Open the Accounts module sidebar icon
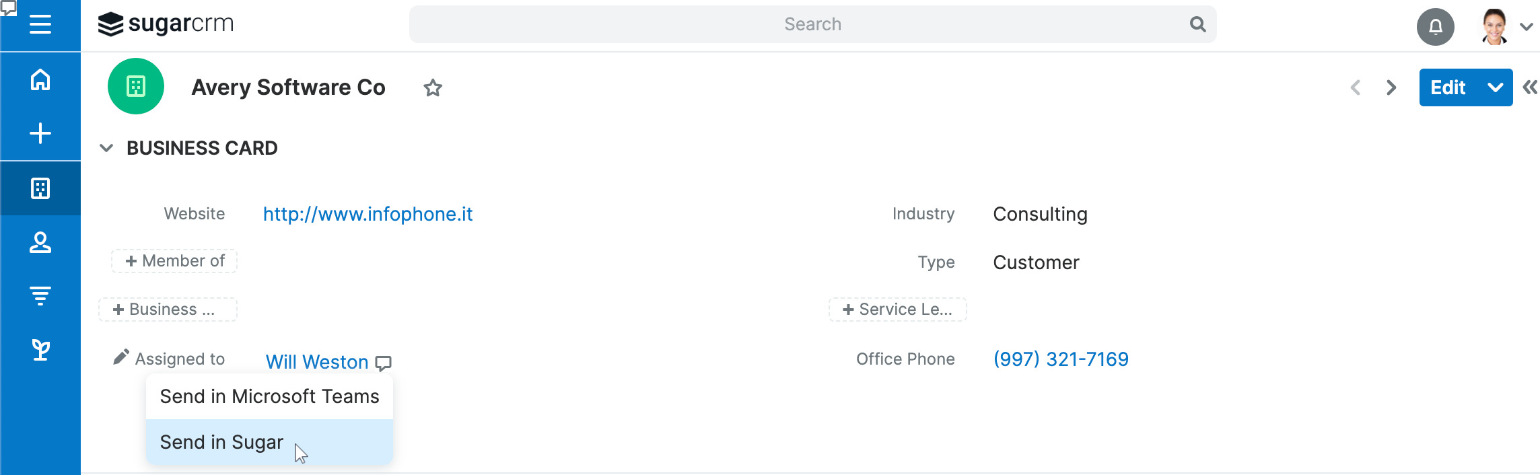Screen dimensions: 1540x475 [40, 188]
